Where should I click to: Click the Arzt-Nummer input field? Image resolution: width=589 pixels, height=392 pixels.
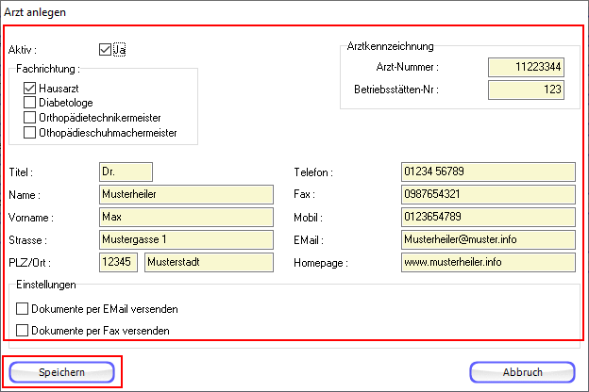pos(526,67)
